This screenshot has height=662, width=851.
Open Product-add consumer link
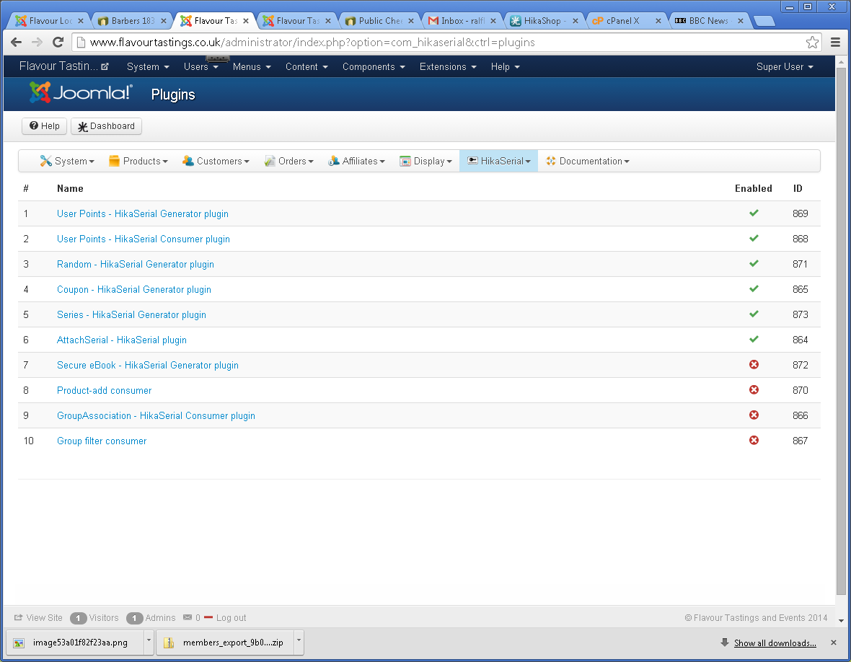(104, 390)
